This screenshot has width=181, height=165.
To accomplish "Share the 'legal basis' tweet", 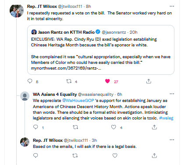I will click(154, 155).
